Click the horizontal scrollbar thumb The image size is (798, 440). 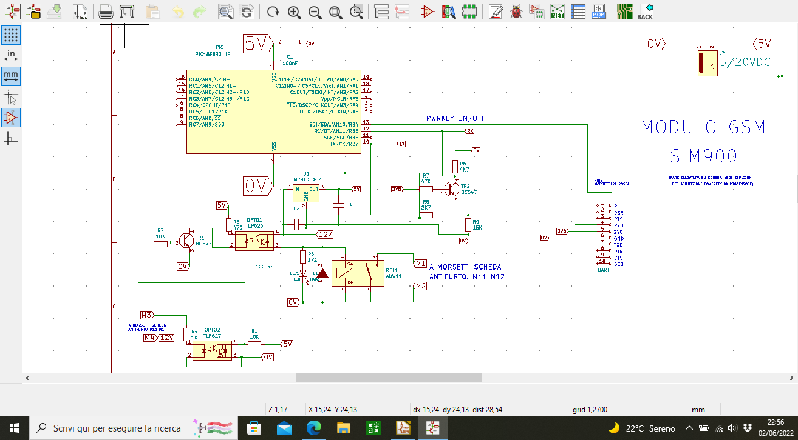tap(389, 378)
